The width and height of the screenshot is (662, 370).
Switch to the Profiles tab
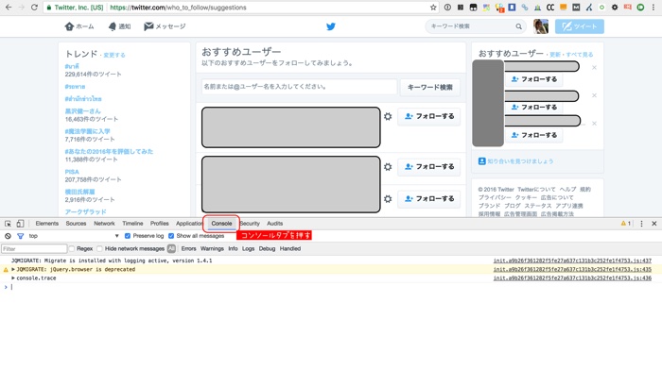click(x=159, y=224)
